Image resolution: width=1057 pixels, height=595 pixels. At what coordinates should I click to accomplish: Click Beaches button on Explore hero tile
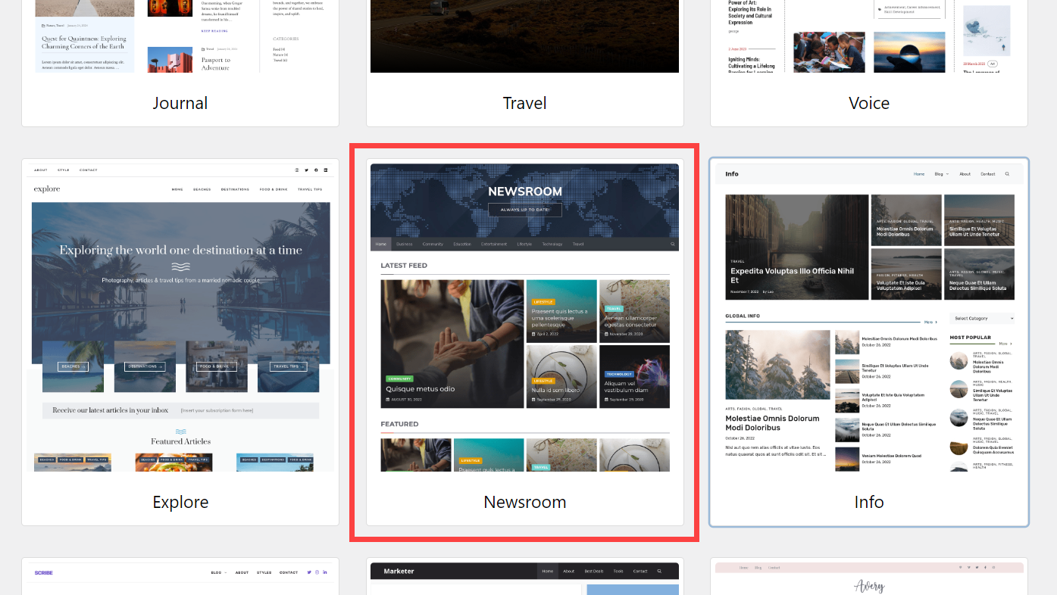pos(73,366)
